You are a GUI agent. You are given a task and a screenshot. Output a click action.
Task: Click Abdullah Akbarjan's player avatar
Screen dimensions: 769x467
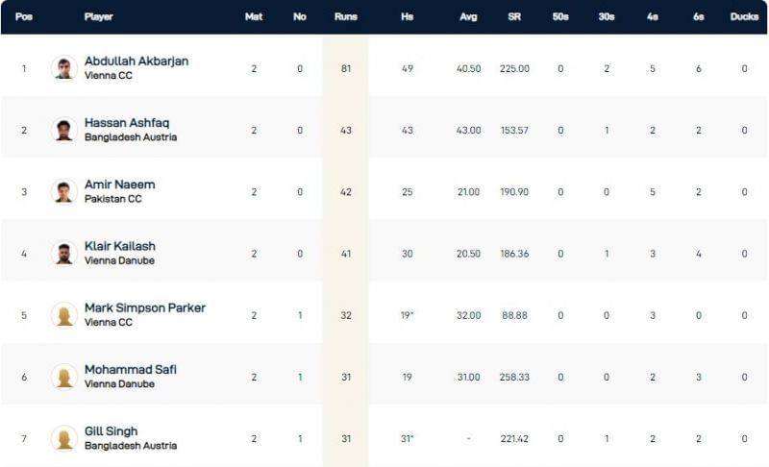point(64,68)
